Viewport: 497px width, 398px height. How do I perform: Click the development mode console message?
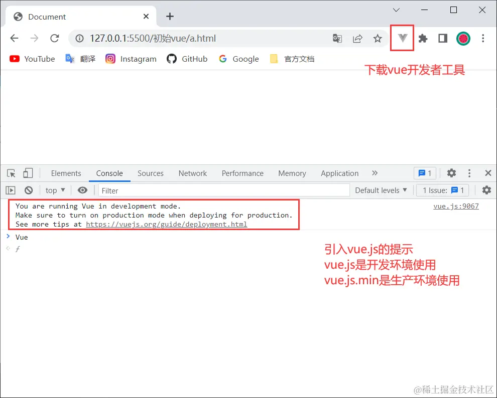pos(154,215)
